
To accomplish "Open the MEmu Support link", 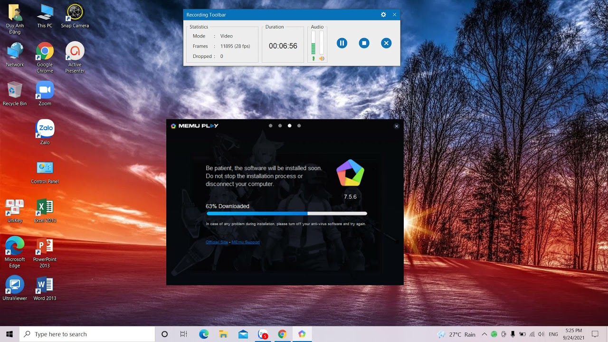I will [246, 242].
